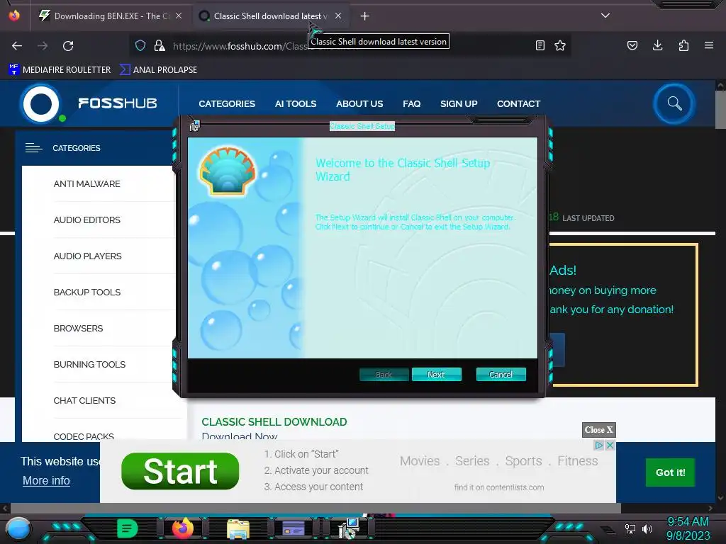Open the Firefox hamburger menu

[709, 45]
